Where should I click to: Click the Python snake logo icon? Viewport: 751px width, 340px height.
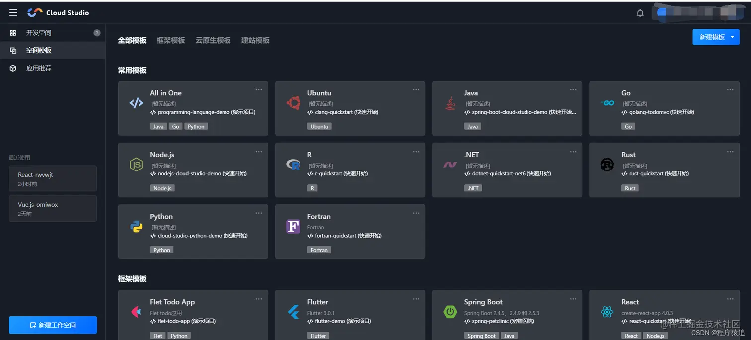(136, 227)
